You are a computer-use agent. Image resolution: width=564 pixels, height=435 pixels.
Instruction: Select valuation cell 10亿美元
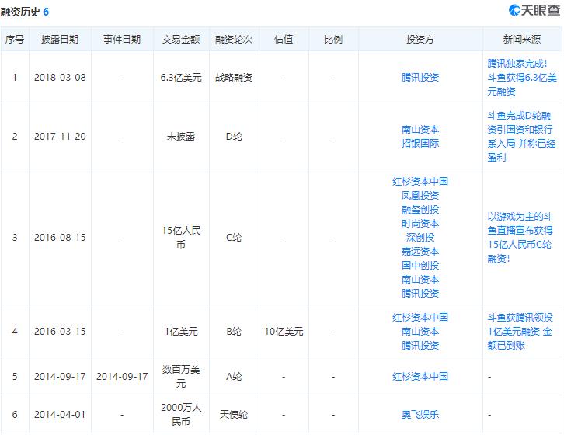[284, 332]
